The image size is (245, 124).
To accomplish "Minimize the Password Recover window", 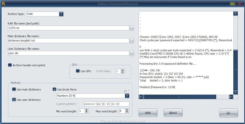I will point(232,4).
